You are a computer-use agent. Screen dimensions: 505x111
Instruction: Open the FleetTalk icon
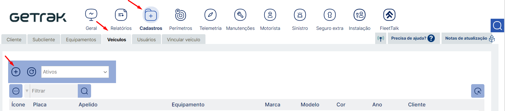[x=389, y=15]
